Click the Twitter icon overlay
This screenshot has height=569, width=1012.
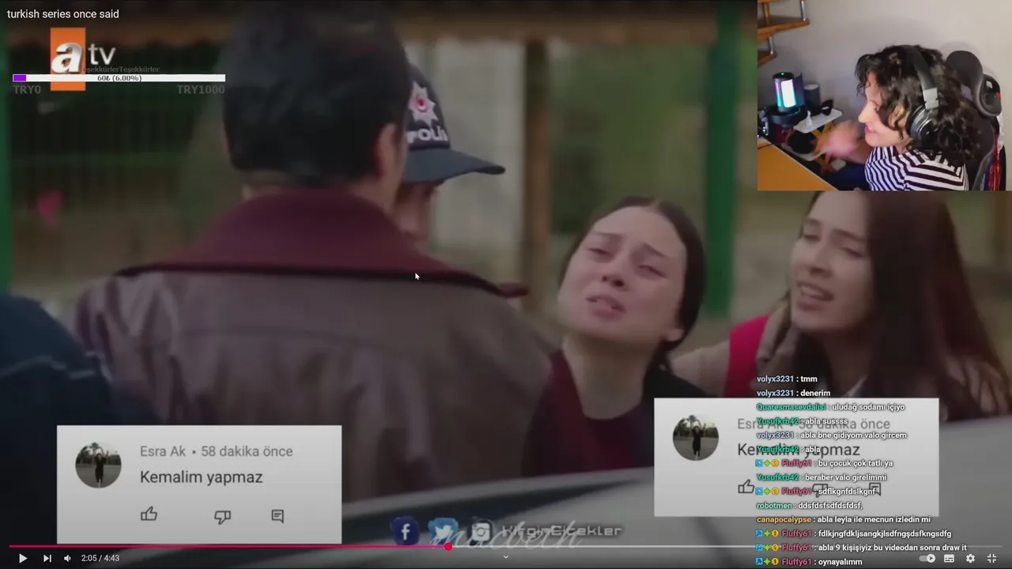443,531
